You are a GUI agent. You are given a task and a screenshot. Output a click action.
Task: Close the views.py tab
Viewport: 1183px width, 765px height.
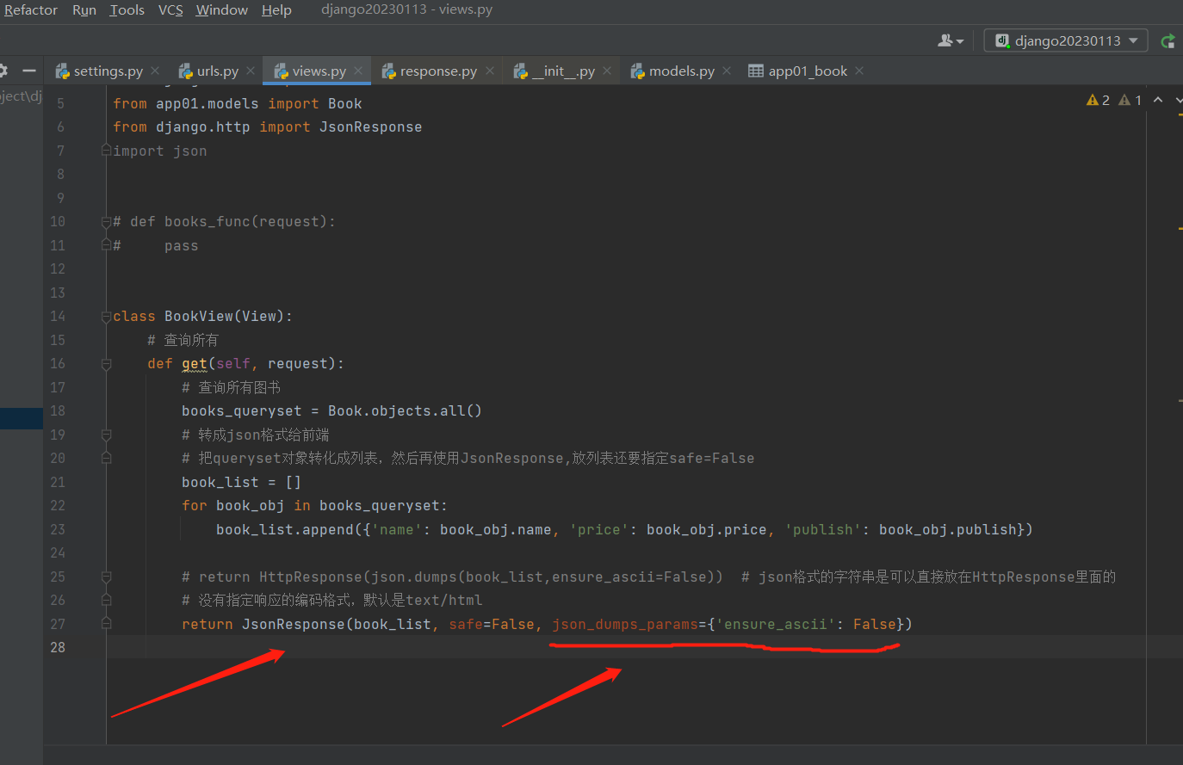click(x=358, y=71)
